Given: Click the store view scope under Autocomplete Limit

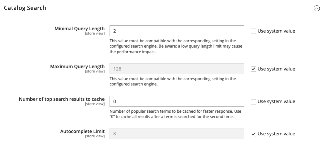Looking at the screenshot, I should (x=95, y=136).
